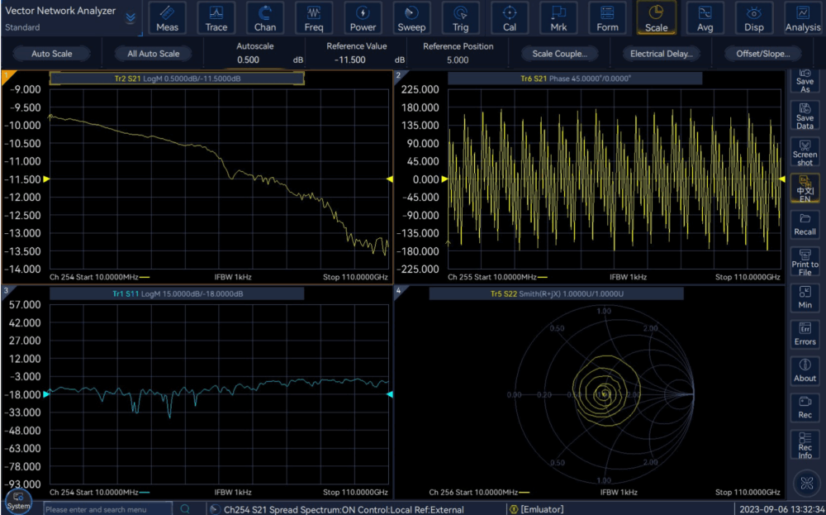Screen dimensions: 826x515
Task: Select the Cal calibration icon
Action: pos(510,18)
